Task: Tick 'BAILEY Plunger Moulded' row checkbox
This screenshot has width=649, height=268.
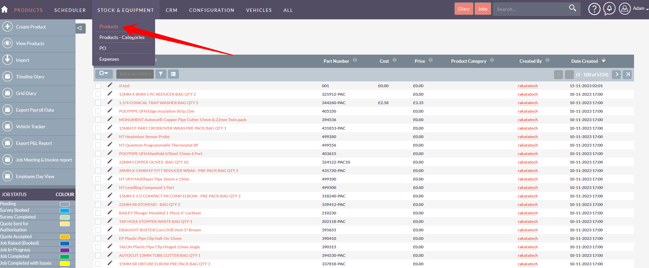Action: 98,213
